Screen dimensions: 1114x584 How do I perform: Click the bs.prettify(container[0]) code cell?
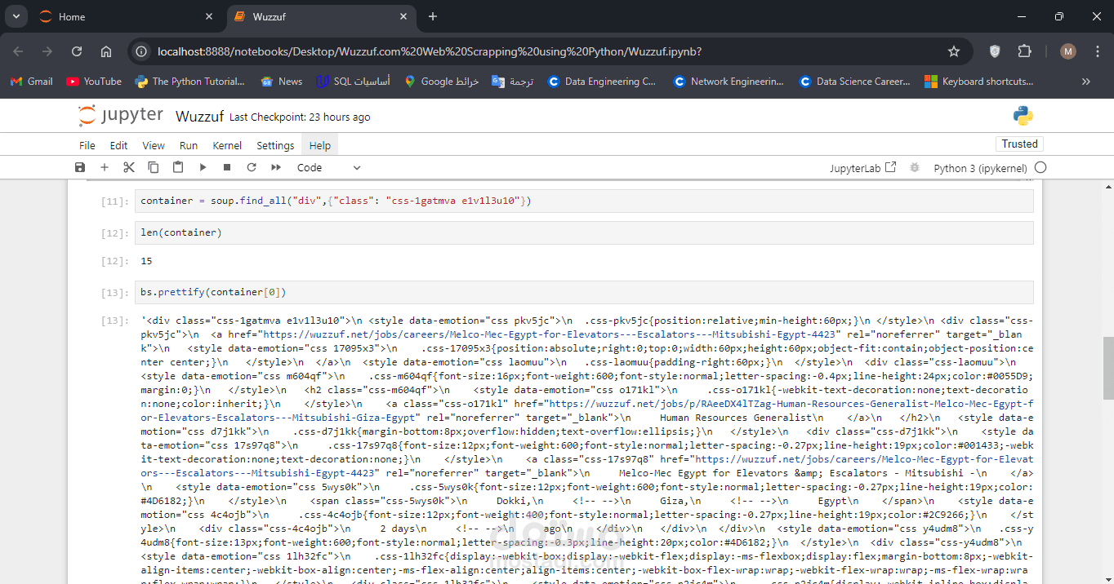tap(585, 292)
